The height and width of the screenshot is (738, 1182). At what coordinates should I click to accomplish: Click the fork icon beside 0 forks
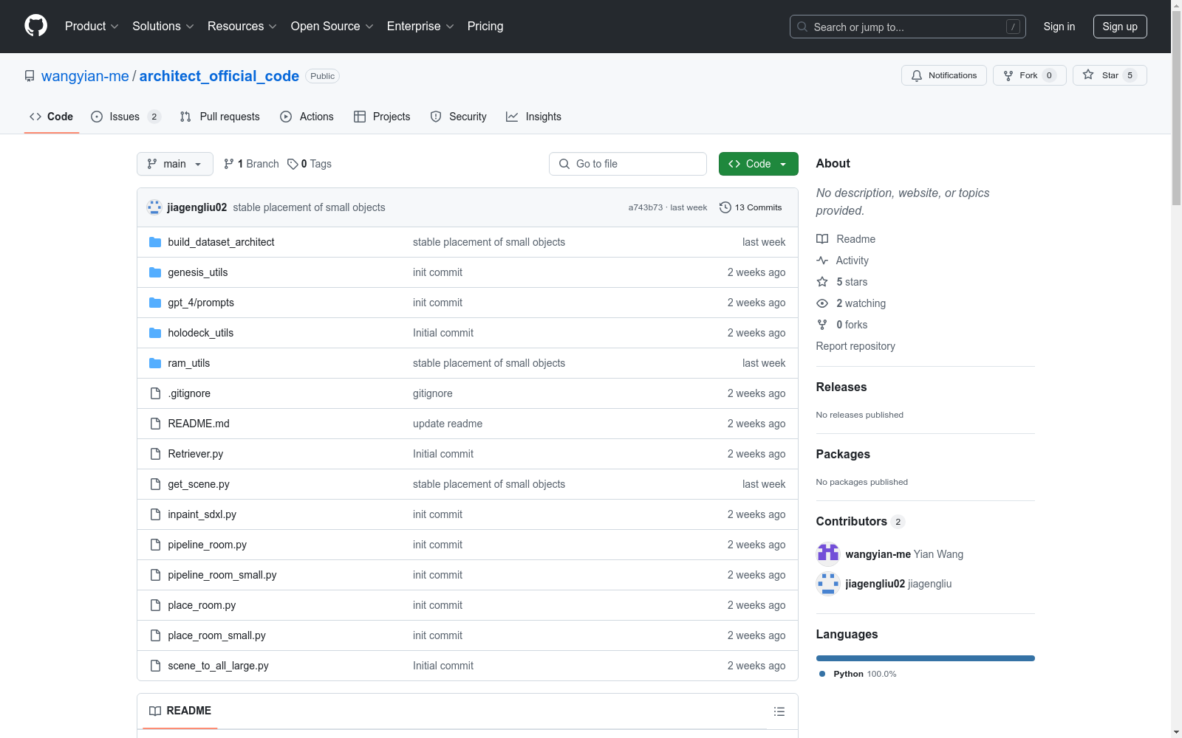pyautogui.click(x=822, y=325)
